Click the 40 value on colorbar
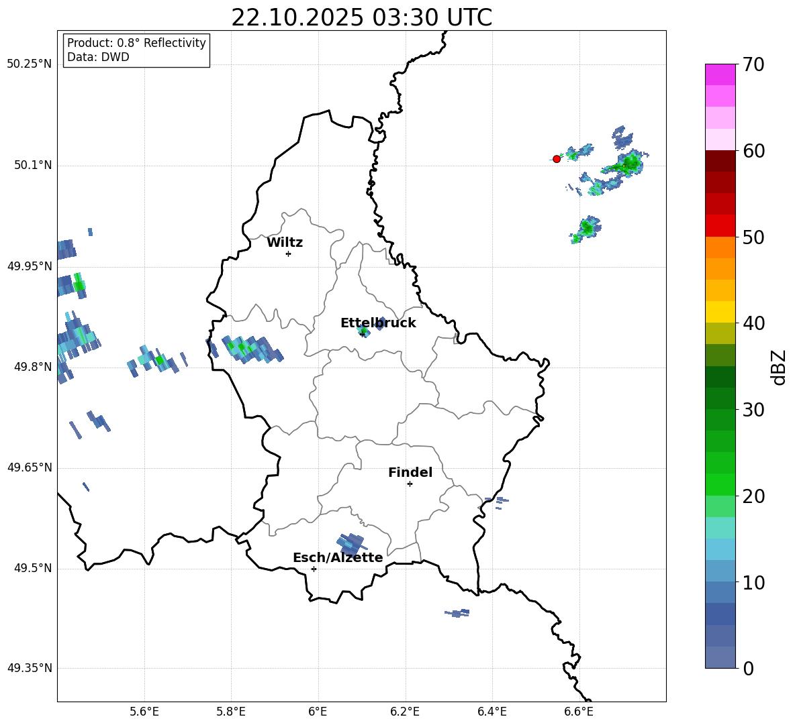The height and width of the screenshot is (725, 795). pos(753,323)
